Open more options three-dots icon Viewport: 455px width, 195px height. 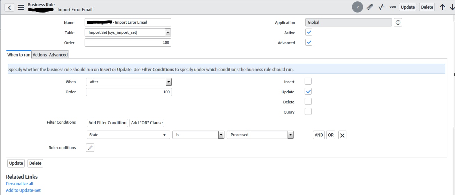[393, 7]
